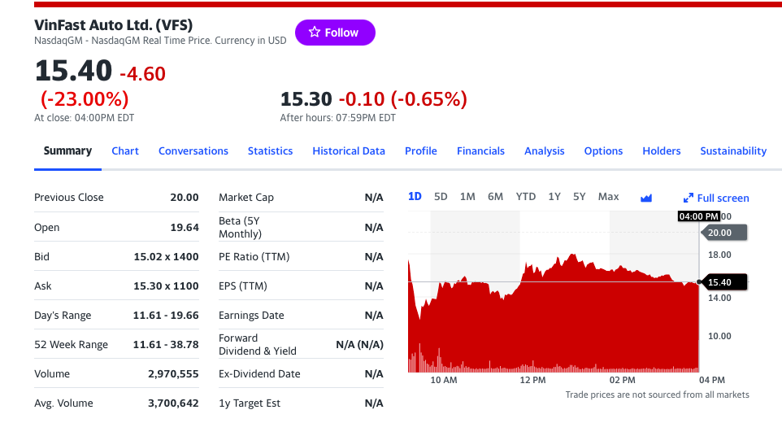This screenshot has height=436, width=782.
Task: Click the (-23.00%) change percentage
Action: [85, 99]
